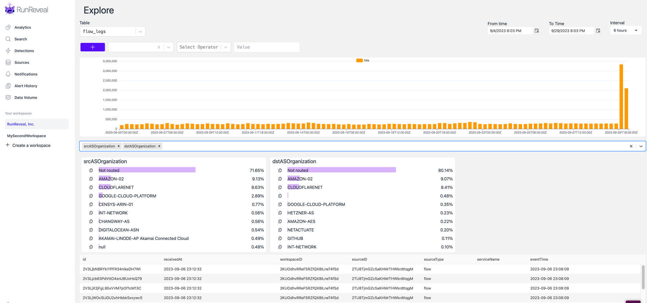Add a new filter with the plus button
647x303 pixels.
(93, 47)
